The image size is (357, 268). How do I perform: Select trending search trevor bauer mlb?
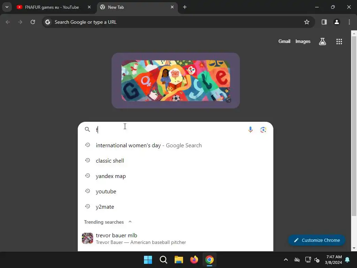click(x=175, y=238)
